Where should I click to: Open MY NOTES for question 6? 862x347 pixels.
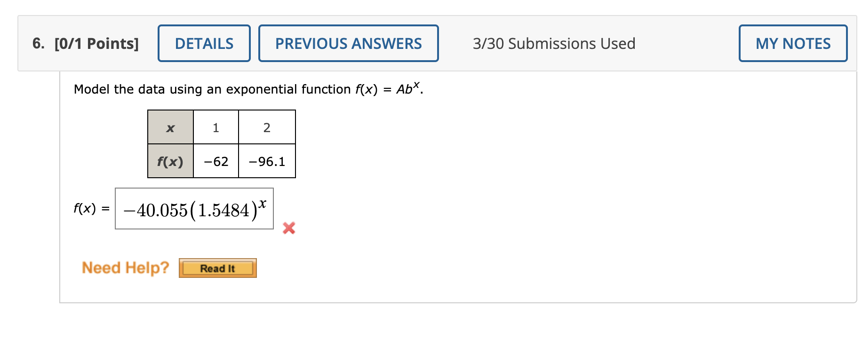792,43
